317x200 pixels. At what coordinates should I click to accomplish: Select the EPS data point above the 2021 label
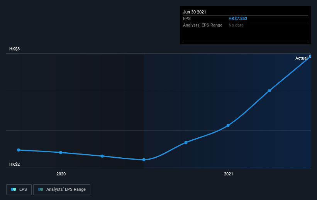pyautogui.click(x=228, y=125)
